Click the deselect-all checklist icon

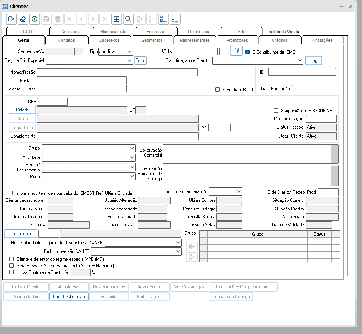(175, 19)
